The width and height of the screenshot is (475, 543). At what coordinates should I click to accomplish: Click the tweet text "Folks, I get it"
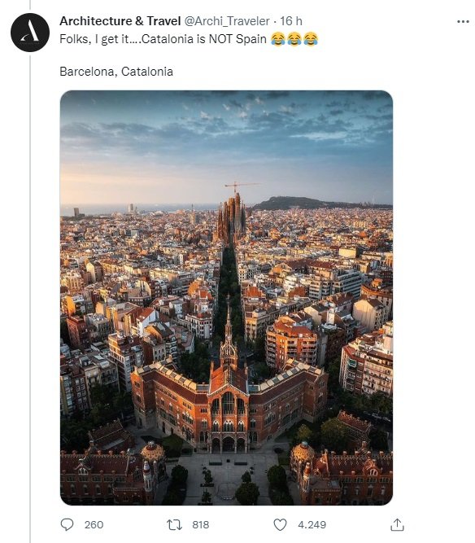click(x=94, y=39)
